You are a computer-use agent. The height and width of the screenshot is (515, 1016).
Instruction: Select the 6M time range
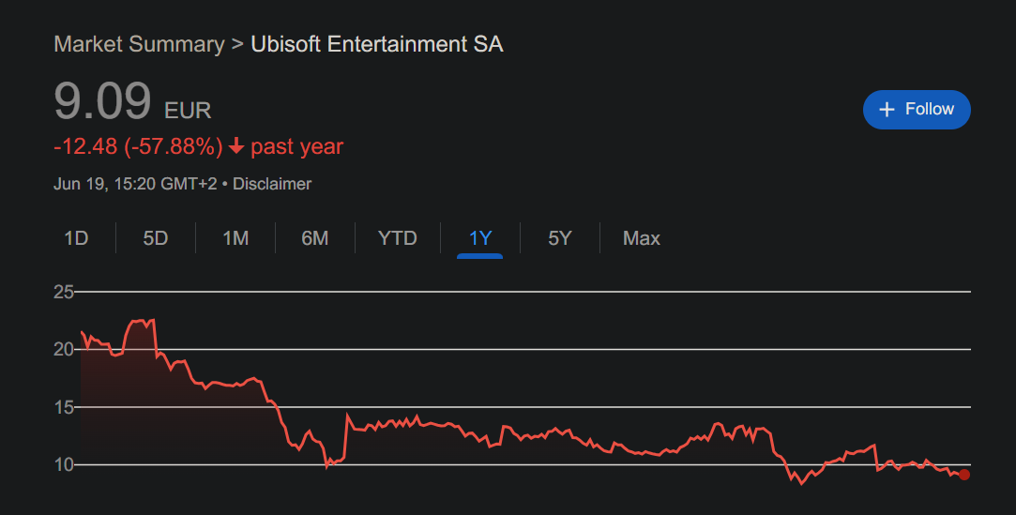315,238
